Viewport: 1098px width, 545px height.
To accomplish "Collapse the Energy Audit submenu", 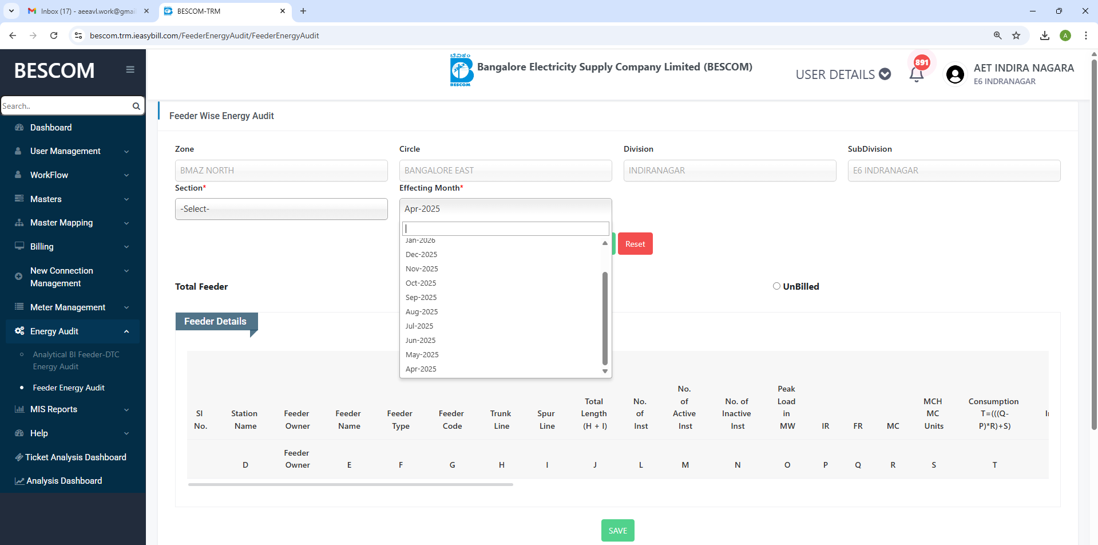I will pos(126,331).
